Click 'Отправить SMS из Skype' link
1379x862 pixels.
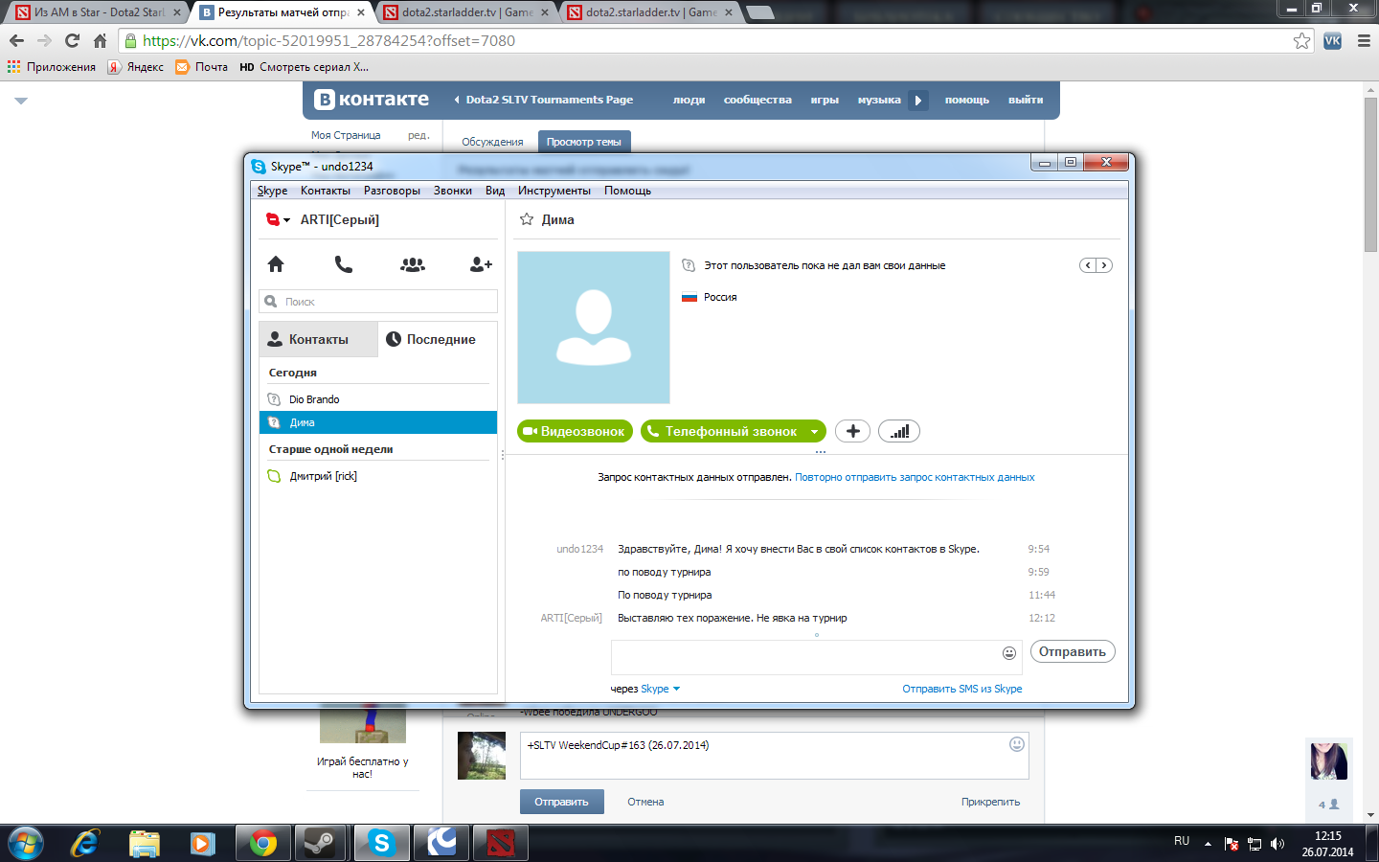(x=961, y=689)
